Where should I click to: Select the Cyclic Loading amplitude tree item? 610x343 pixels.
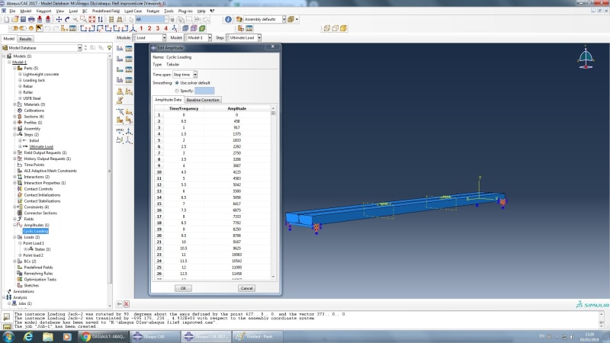[35, 231]
